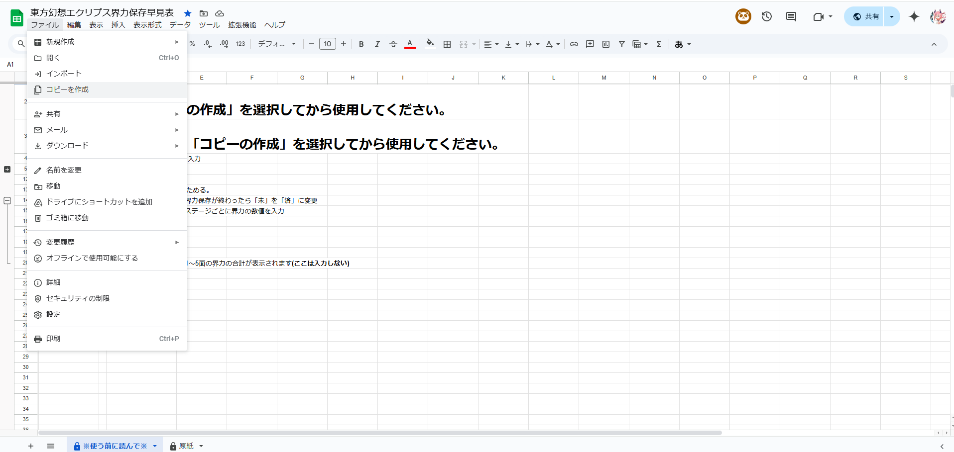
Task: Toggle strikethrough formatting
Action: pos(393,44)
